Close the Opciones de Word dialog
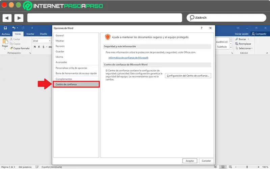The image size is (270, 169). point(210,28)
